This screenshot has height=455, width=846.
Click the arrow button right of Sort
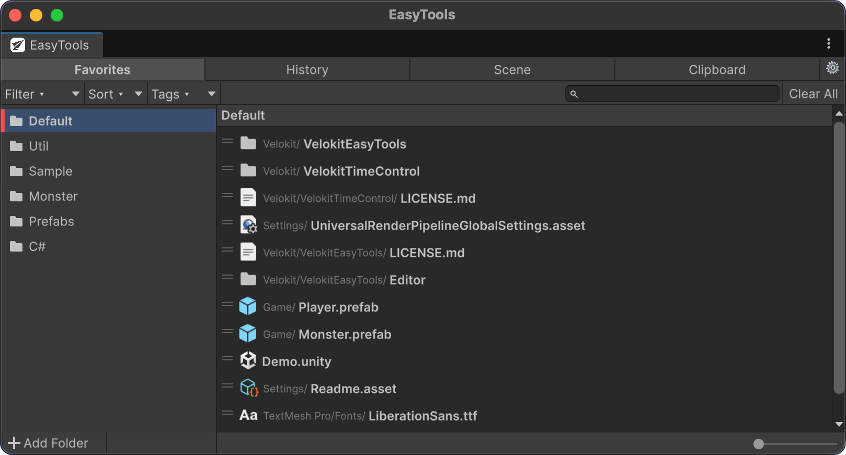click(139, 94)
